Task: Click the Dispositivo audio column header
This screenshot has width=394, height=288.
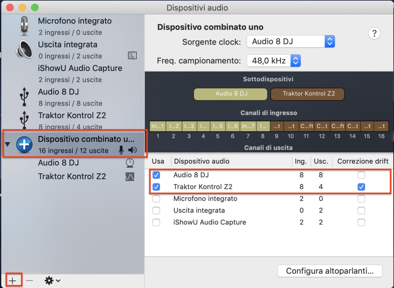Action: click(202, 161)
